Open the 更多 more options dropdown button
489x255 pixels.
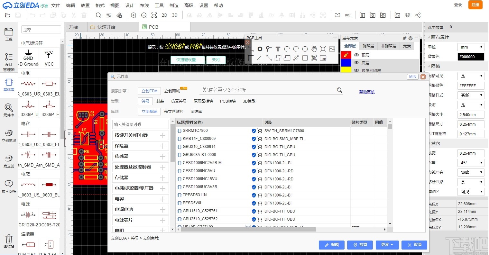[387, 245]
